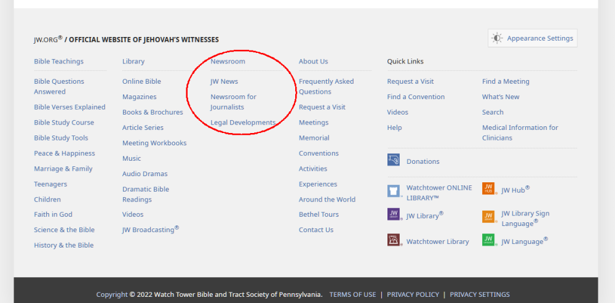615x303 pixels.
Task: Click the Donations hand icon
Action: click(x=394, y=160)
